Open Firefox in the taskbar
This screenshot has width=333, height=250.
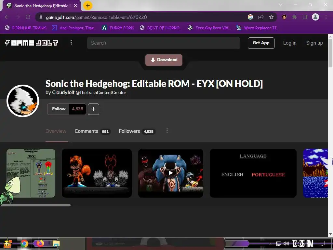(40, 243)
